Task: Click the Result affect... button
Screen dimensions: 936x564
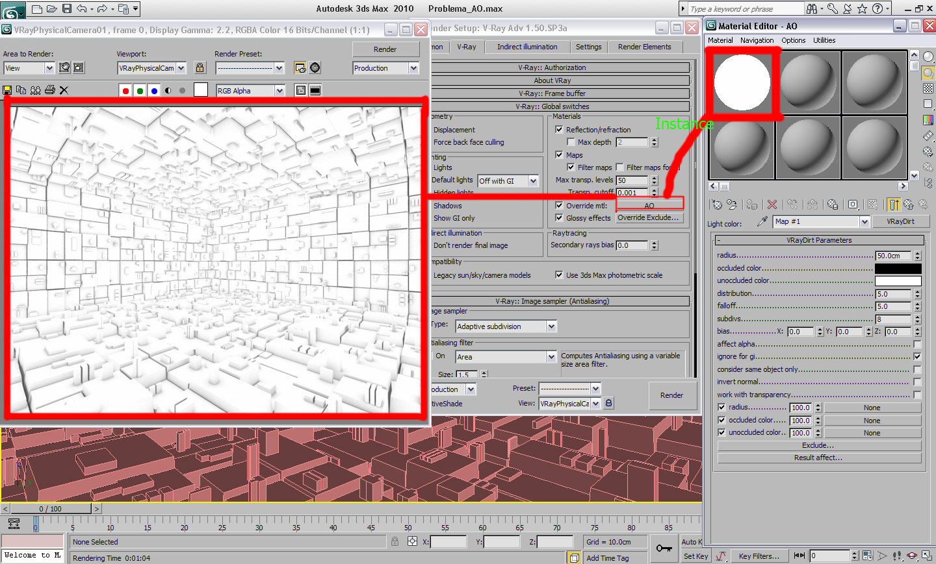Action: tap(818, 458)
